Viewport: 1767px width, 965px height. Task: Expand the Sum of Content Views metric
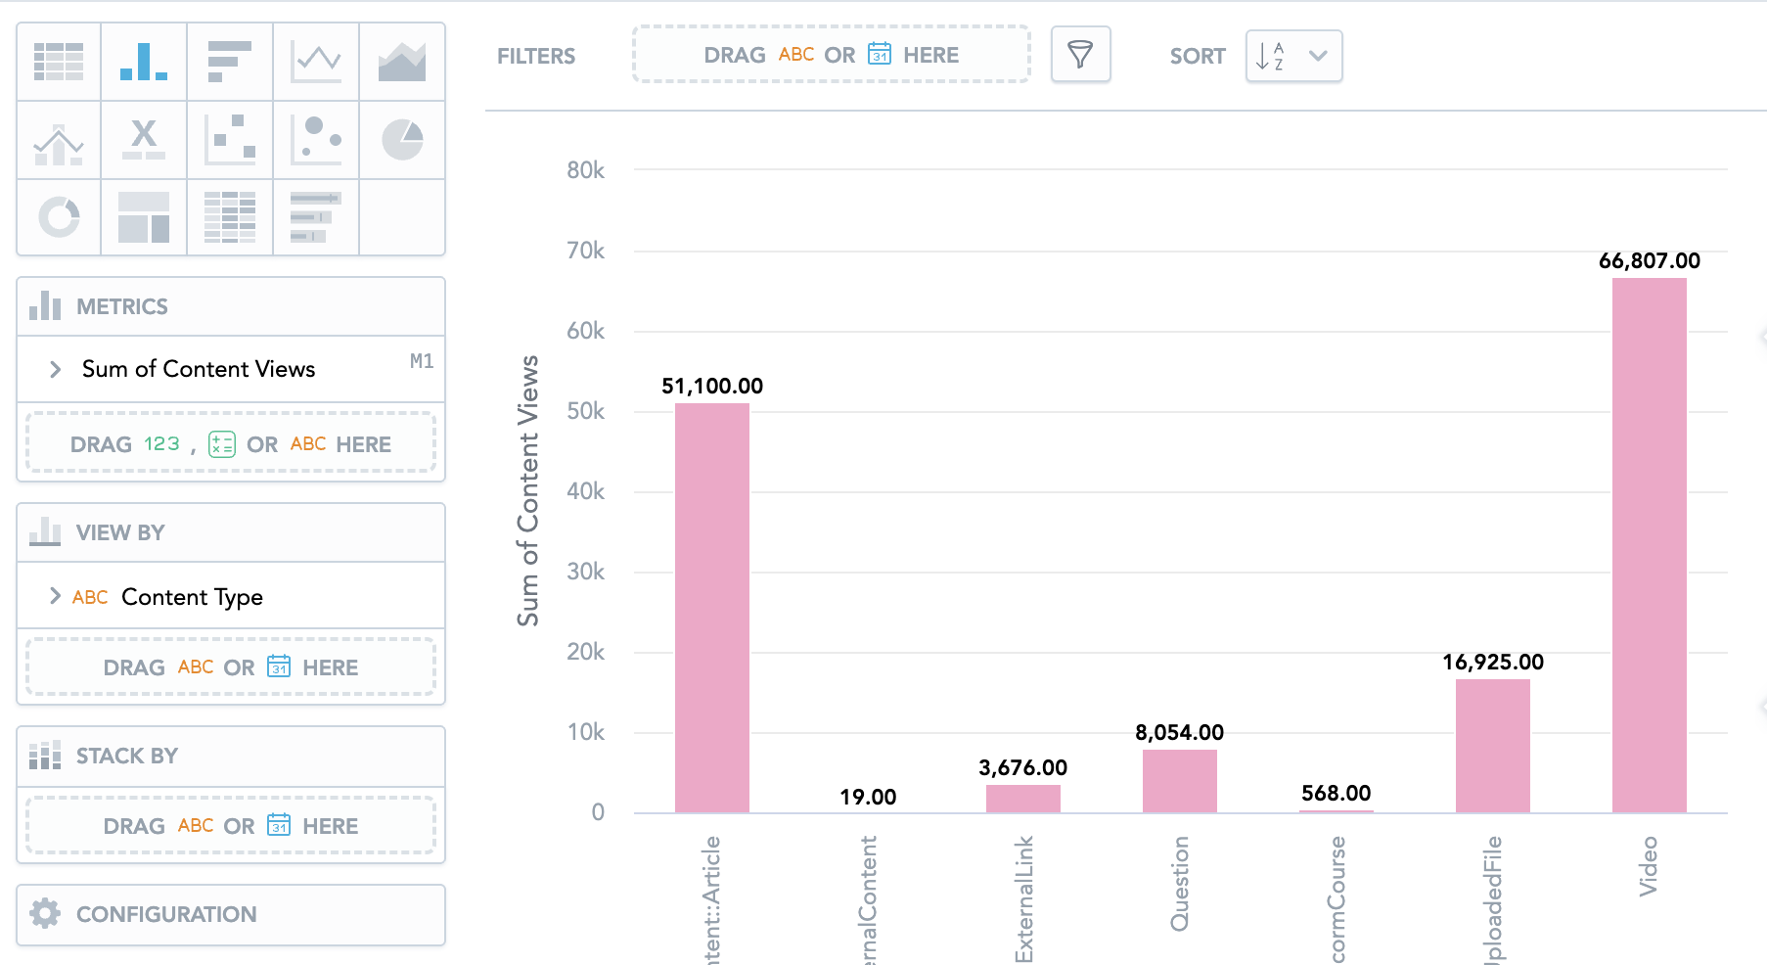[x=56, y=369]
